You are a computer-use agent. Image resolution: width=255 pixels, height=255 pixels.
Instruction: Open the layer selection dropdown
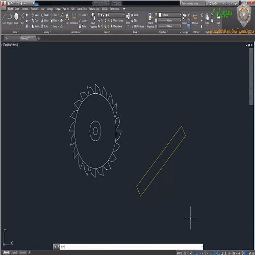(x=111, y=15)
